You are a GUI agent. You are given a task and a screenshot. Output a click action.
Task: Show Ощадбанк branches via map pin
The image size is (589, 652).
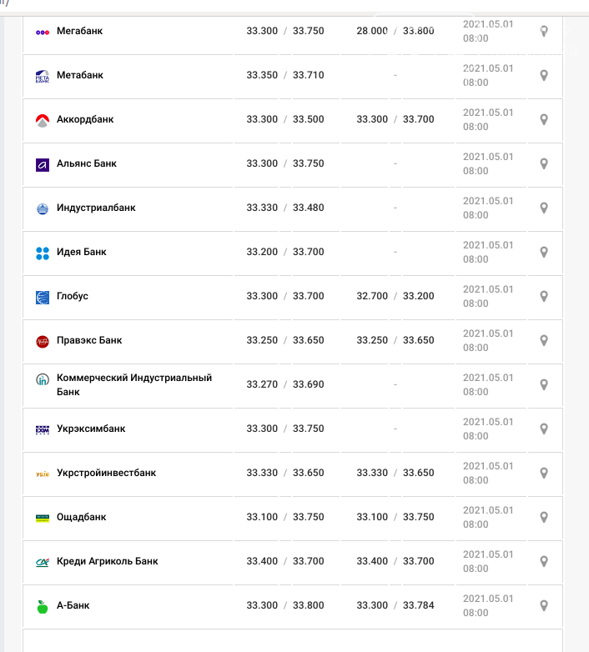tap(544, 517)
